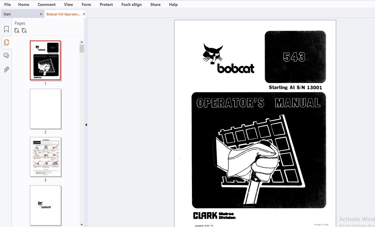Click the "543" model number on the page
The height and width of the screenshot is (227, 375).
[294, 57]
